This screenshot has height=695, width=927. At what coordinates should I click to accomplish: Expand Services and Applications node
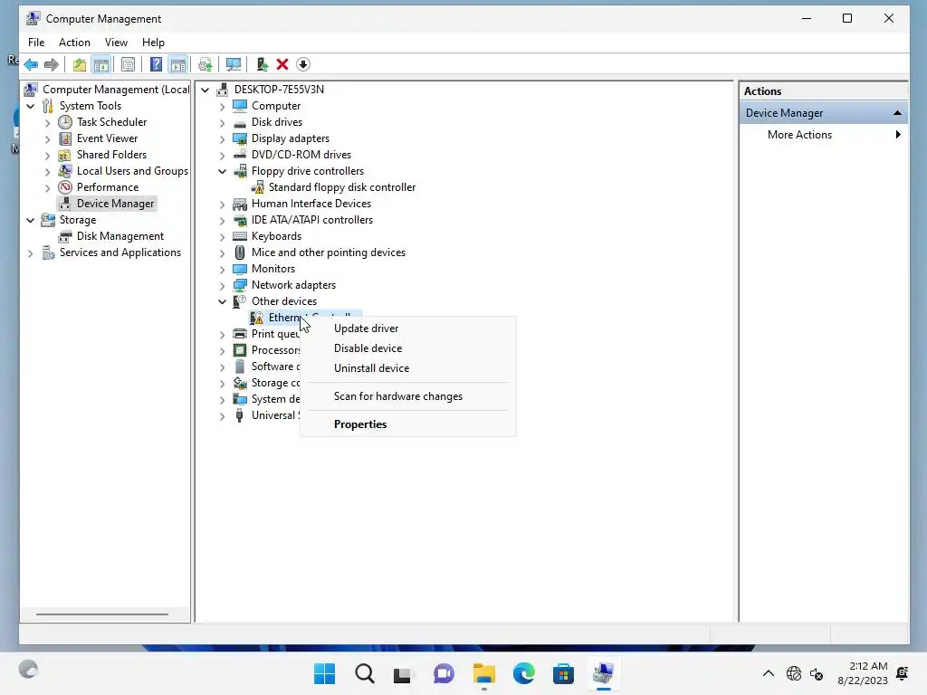31,253
